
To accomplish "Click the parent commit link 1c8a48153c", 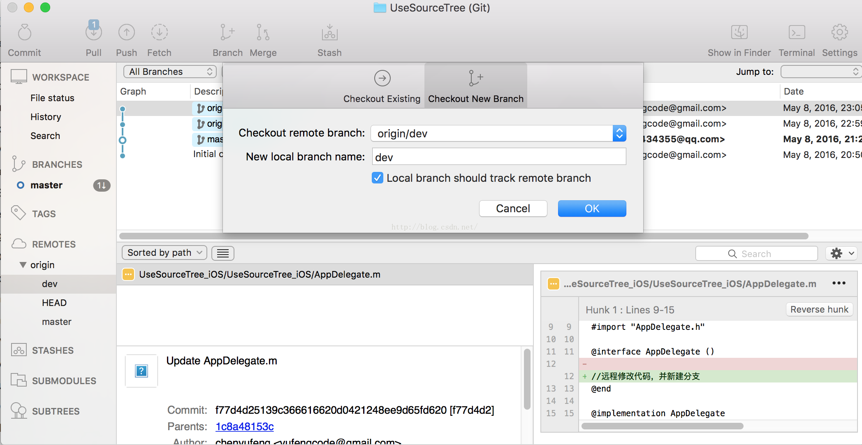I will tap(244, 426).
